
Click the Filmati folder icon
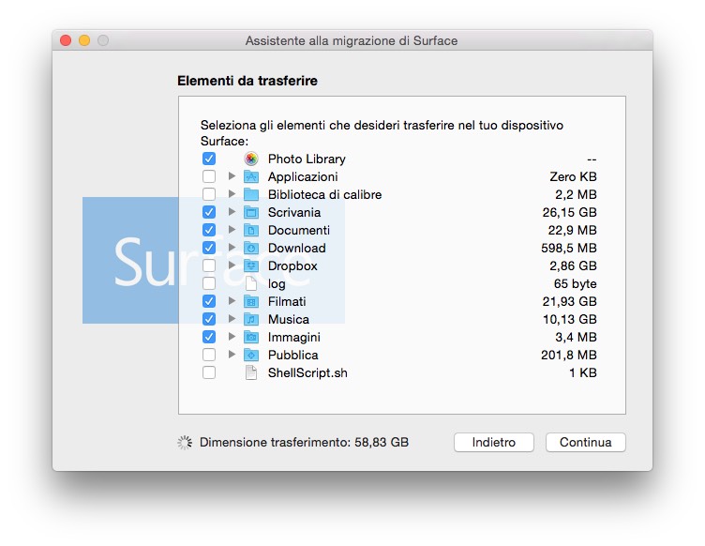[x=251, y=301]
